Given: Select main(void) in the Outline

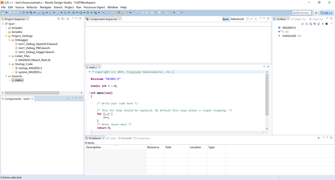Looking at the screenshot, I should coord(292,36).
